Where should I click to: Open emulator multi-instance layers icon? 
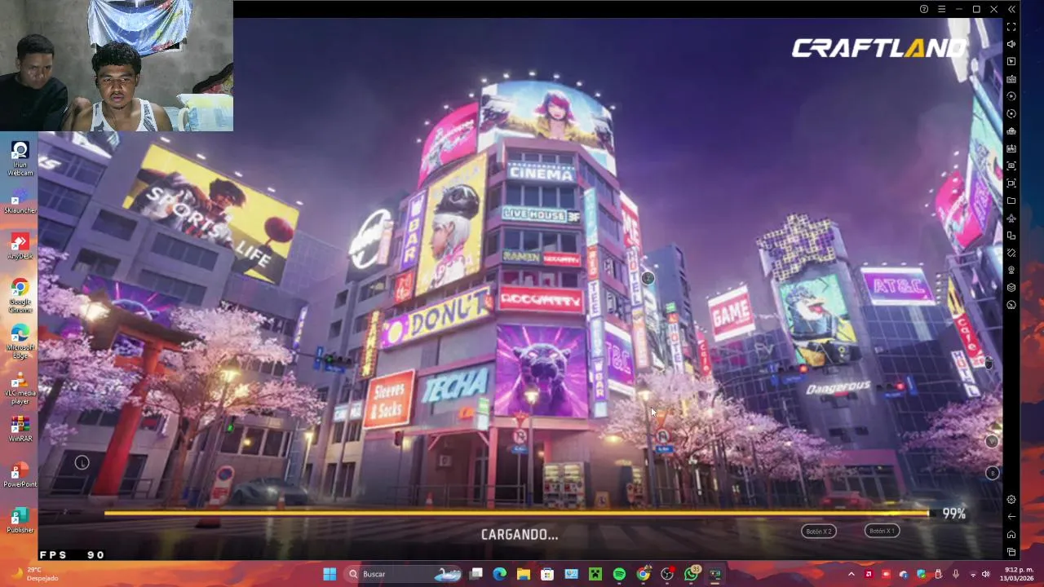(1011, 288)
